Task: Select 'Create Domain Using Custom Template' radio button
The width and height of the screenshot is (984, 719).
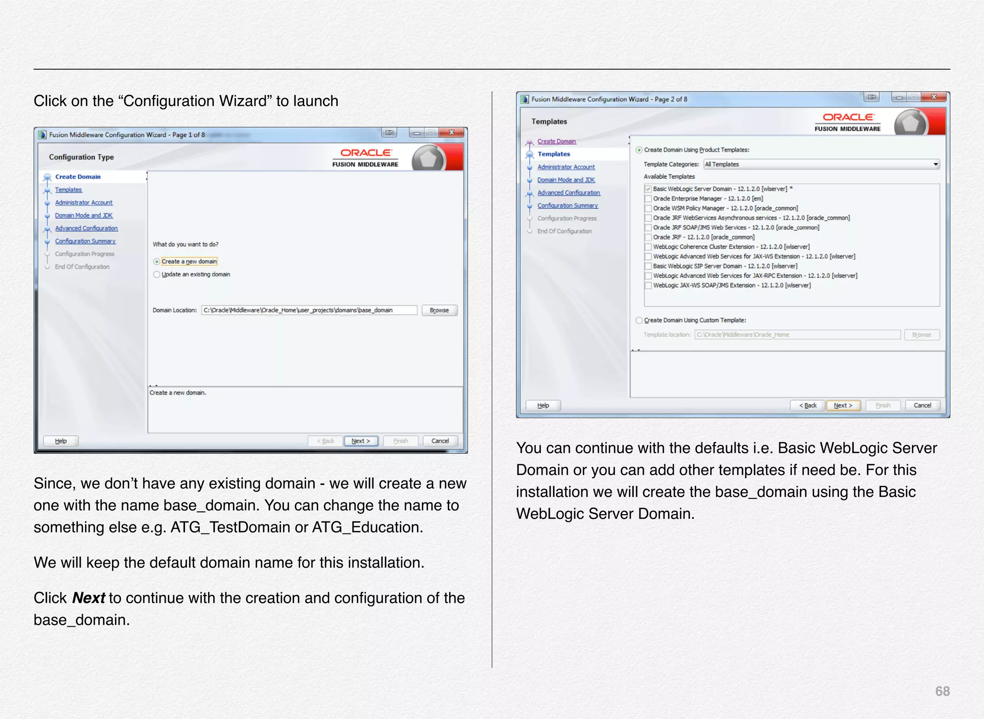Action: (x=639, y=320)
